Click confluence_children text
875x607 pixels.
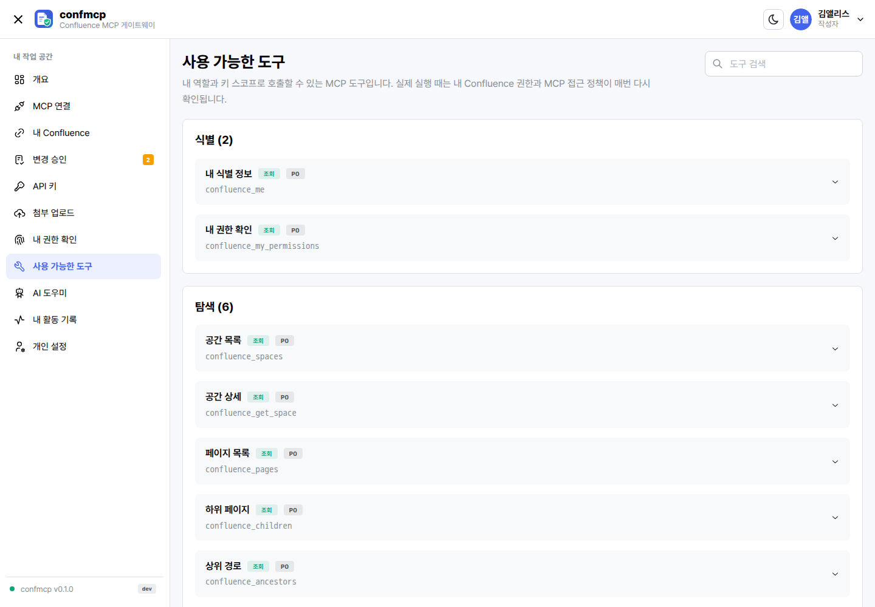pos(249,526)
